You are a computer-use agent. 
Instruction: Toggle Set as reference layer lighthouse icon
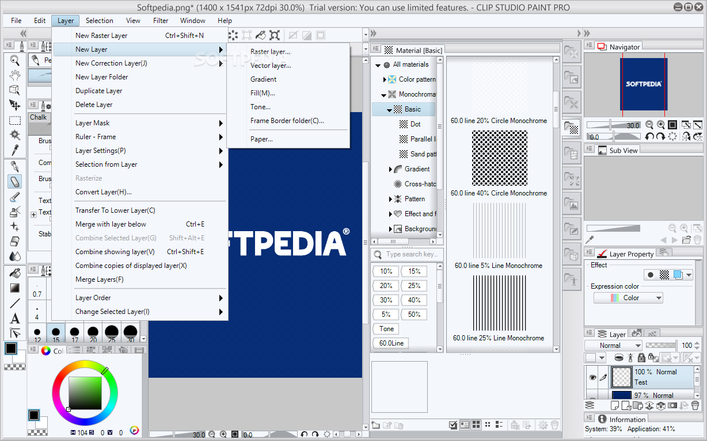click(x=630, y=357)
